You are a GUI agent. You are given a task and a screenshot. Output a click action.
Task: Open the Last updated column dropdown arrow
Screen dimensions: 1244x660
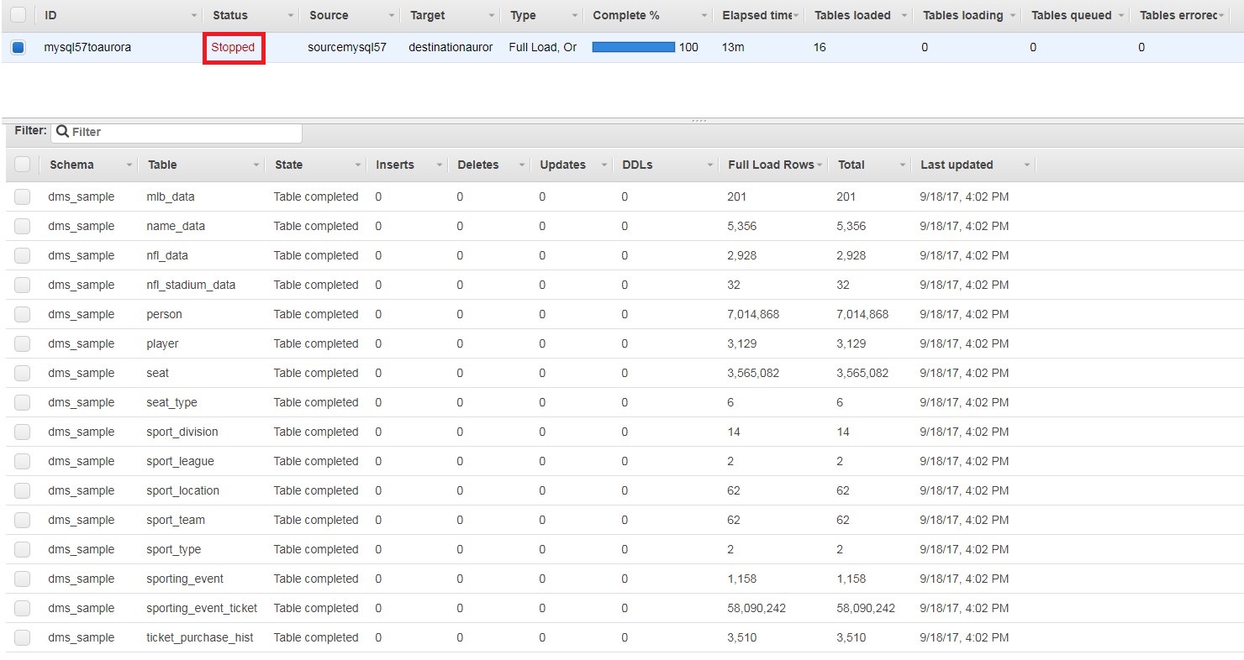pos(1027,165)
